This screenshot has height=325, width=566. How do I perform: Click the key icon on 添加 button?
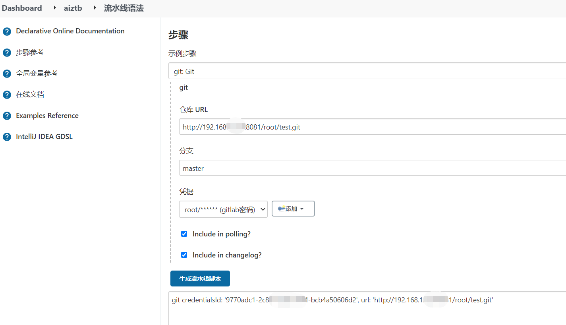[x=282, y=209]
